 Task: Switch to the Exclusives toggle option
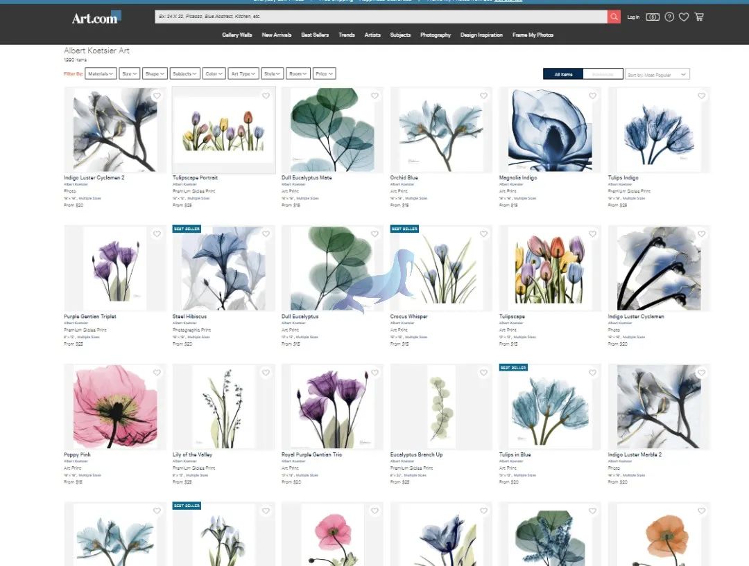pyautogui.click(x=603, y=74)
